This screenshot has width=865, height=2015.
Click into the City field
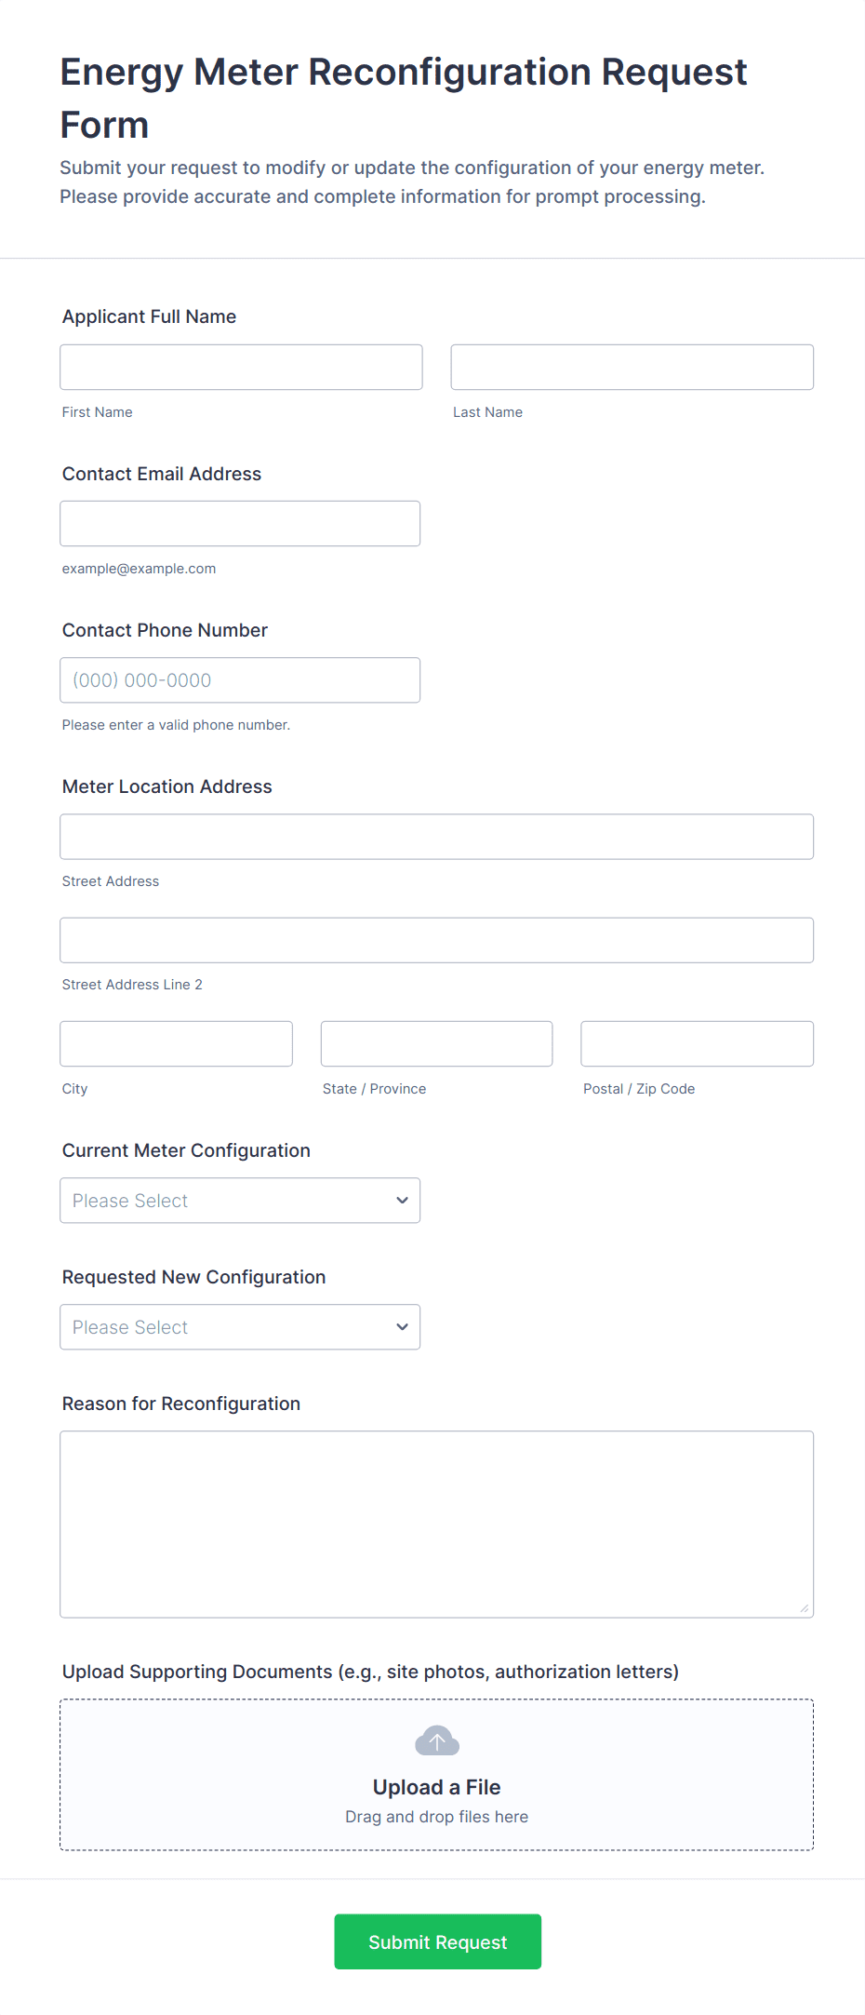[176, 1043]
